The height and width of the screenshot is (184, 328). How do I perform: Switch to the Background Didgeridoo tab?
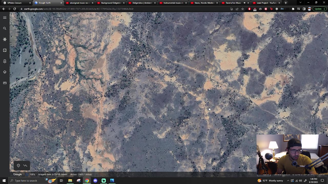110,3
